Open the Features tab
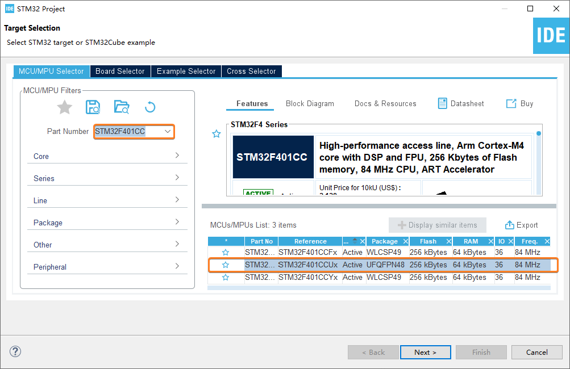Image resolution: width=570 pixels, height=369 pixels. 252,103
